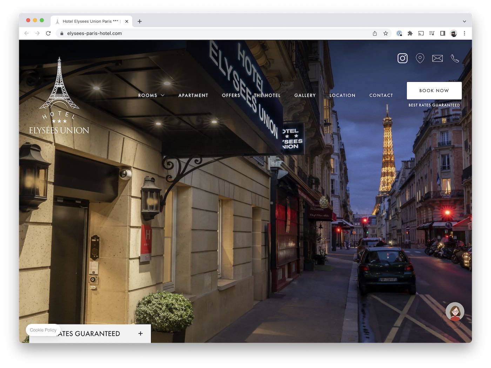Expand the rates guaranteed panel with plus

(x=140, y=334)
